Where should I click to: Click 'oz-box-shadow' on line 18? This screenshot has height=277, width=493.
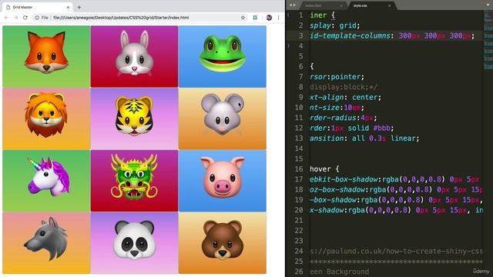pyautogui.click(x=337, y=190)
